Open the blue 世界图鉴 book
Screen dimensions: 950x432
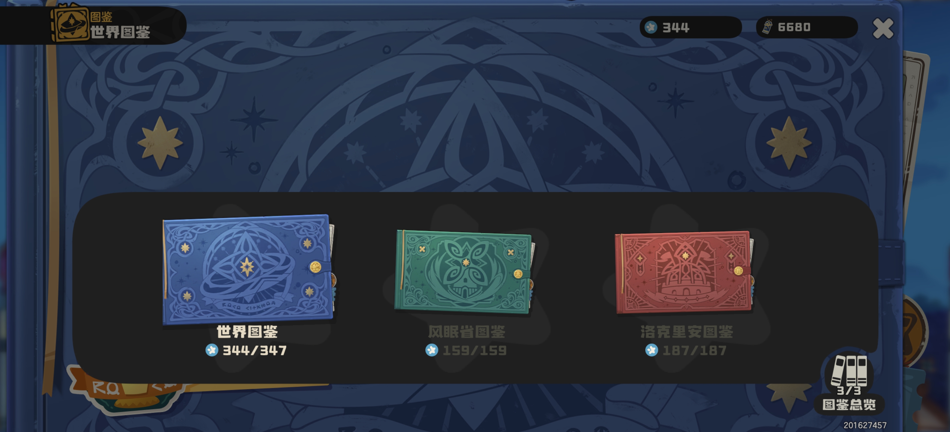[x=248, y=269]
